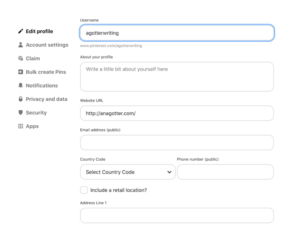Click the Username field containing agotterwriting
Image resolution: width=290 pixels, height=233 pixels.
(177, 33)
